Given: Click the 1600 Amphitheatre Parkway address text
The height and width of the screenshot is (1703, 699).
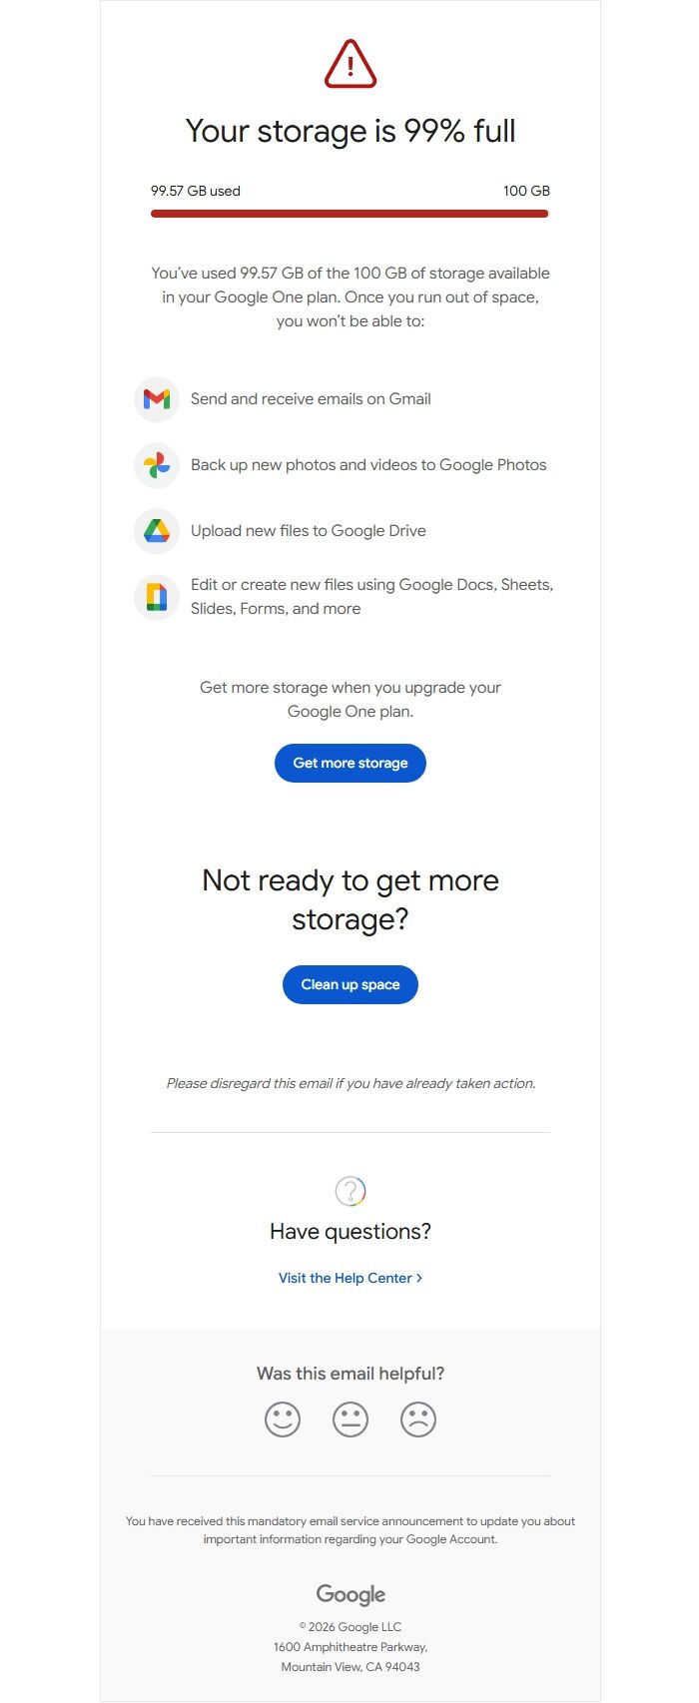Looking at the screenshot, I should coord(349,1646).
